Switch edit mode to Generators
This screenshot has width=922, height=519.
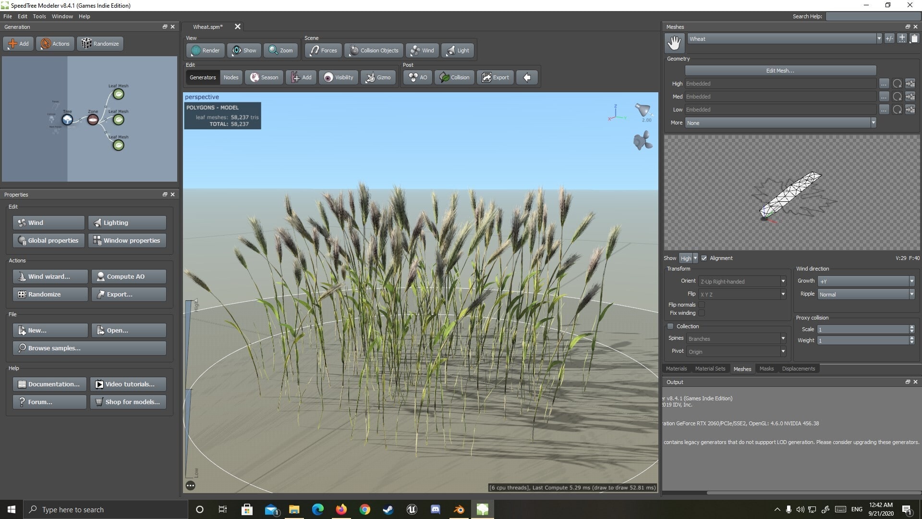point(203,77)
